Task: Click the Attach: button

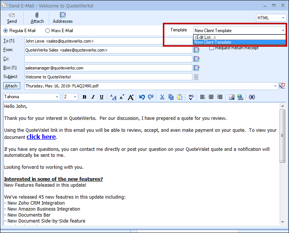Action: tap(12, 86)
